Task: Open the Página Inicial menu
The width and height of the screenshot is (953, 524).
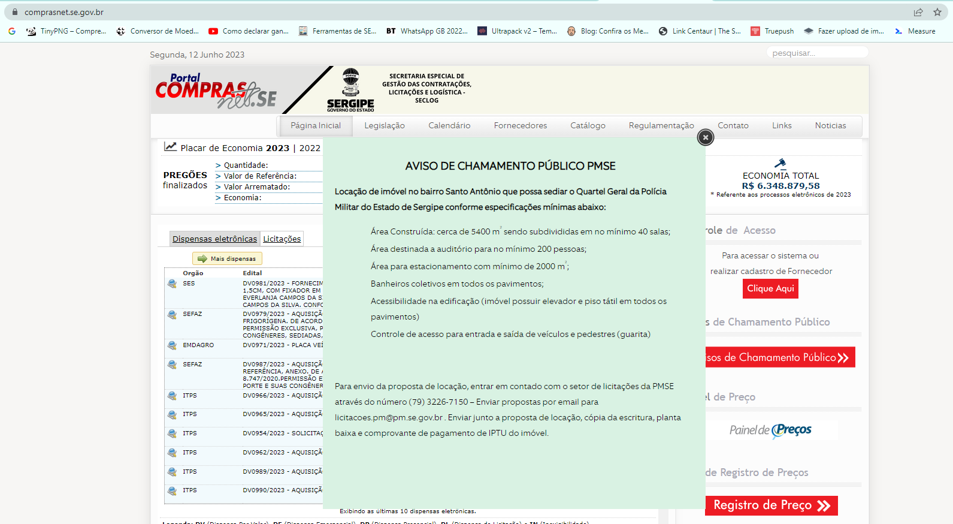Action: click(x=316, y=126)
